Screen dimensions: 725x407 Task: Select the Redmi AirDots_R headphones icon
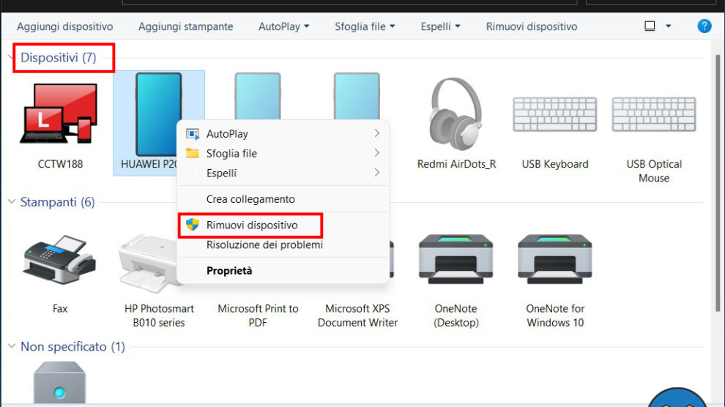point(456,113)
